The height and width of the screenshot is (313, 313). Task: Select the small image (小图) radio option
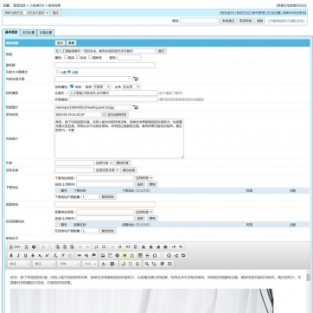coord(58,72)
